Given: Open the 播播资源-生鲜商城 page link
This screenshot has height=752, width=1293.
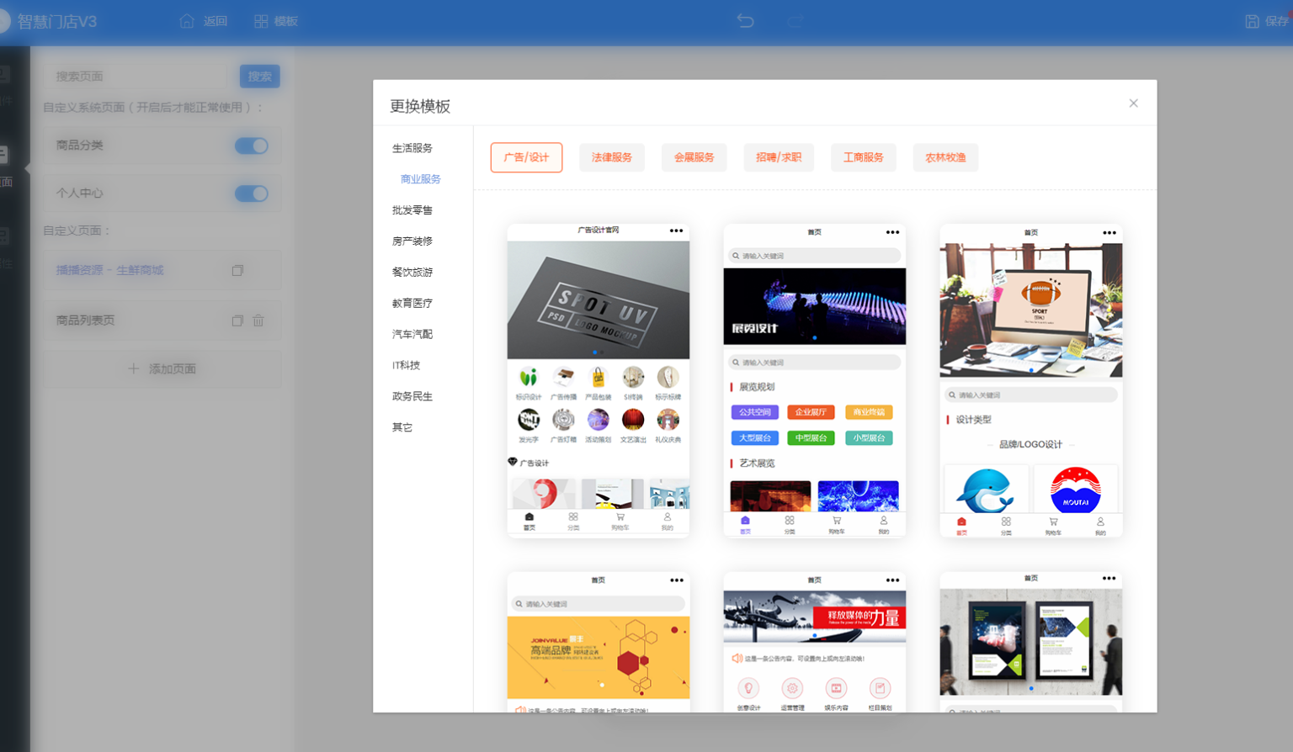Looking at the screenshot, I should point(110,270).
